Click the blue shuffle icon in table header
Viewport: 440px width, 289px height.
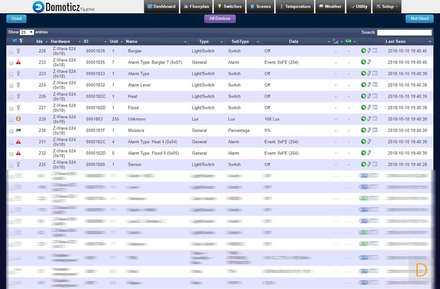[15, 41]
